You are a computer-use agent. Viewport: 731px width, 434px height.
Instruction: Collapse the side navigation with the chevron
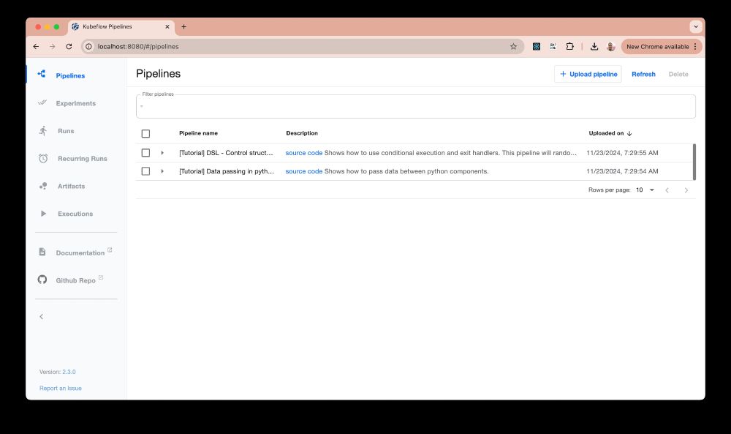[42, 317]
